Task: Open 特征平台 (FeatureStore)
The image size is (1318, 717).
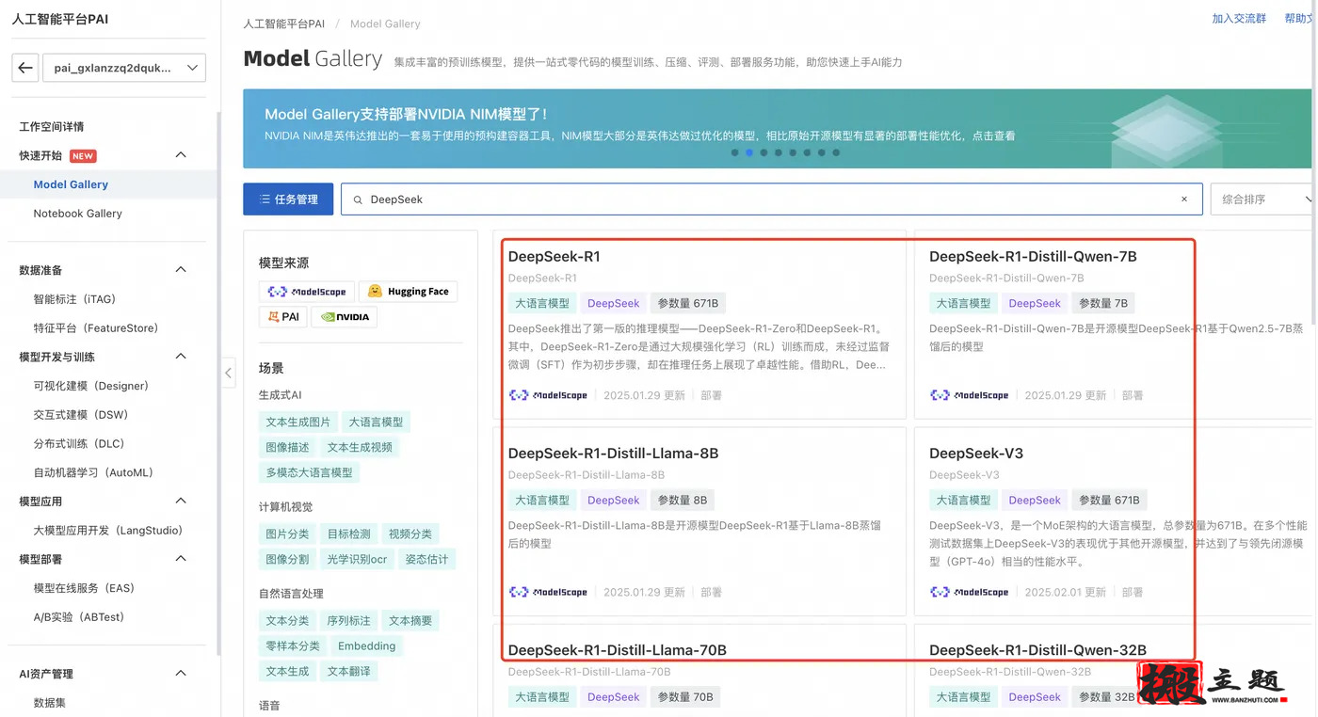Action: [95, 328]
